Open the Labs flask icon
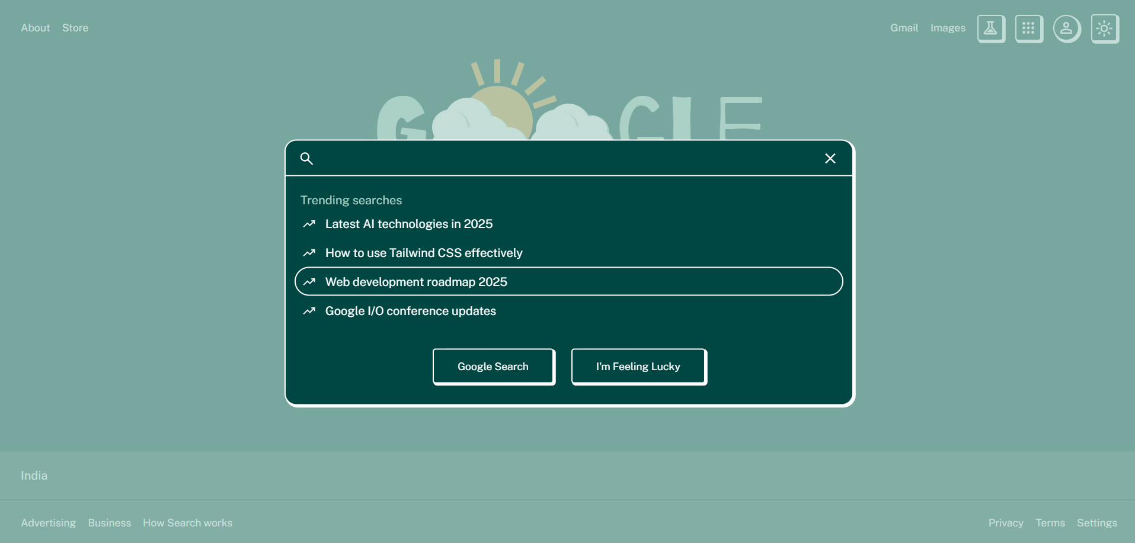 pyautogui.click(x=991, y=28)
